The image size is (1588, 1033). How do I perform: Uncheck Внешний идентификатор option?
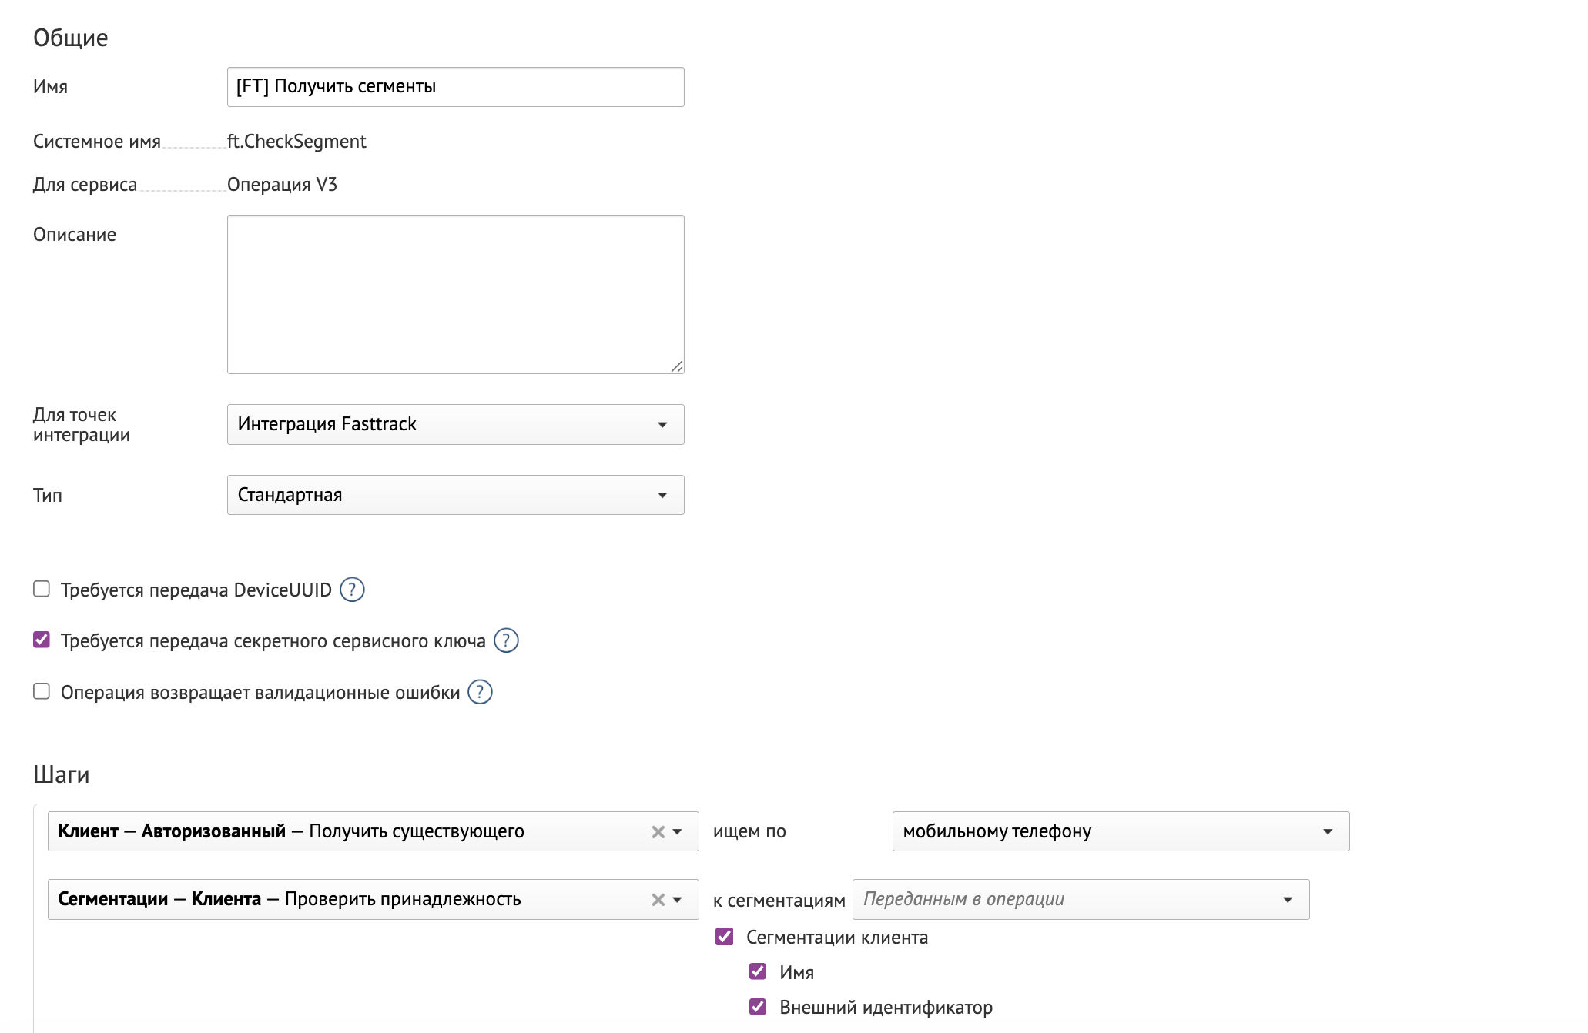(757, 1007)
